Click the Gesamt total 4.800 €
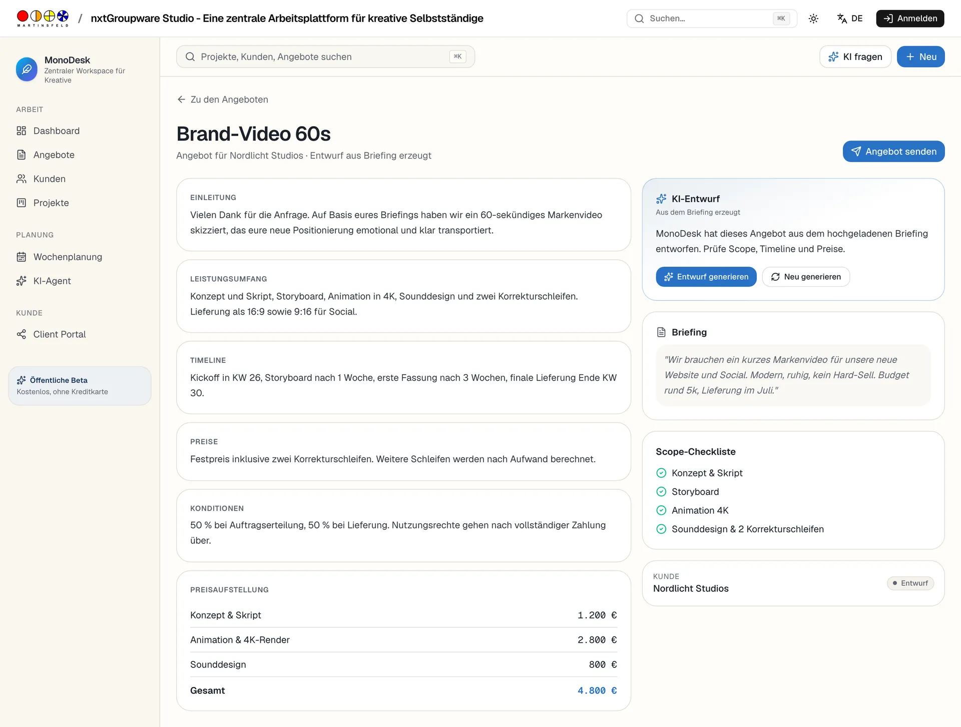 tap(597, 690)
